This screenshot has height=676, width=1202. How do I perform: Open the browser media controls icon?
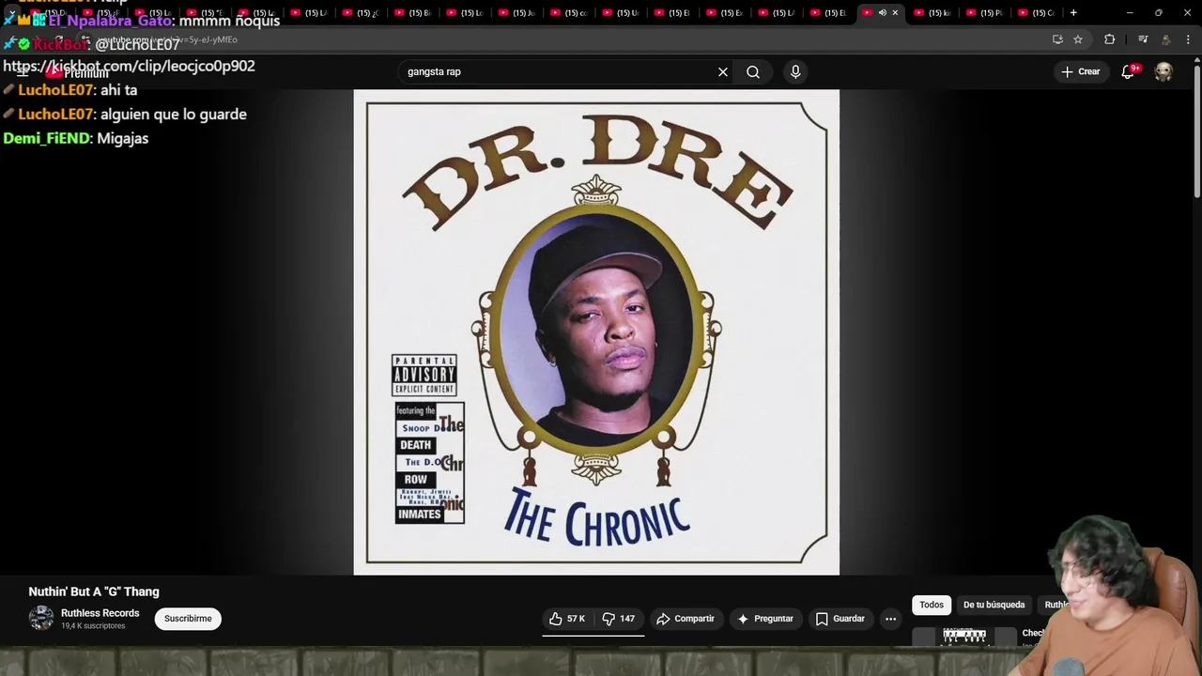(1143, 39)
